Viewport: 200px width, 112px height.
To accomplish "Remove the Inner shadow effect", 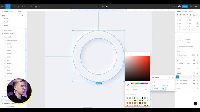I will coord(197,77).
